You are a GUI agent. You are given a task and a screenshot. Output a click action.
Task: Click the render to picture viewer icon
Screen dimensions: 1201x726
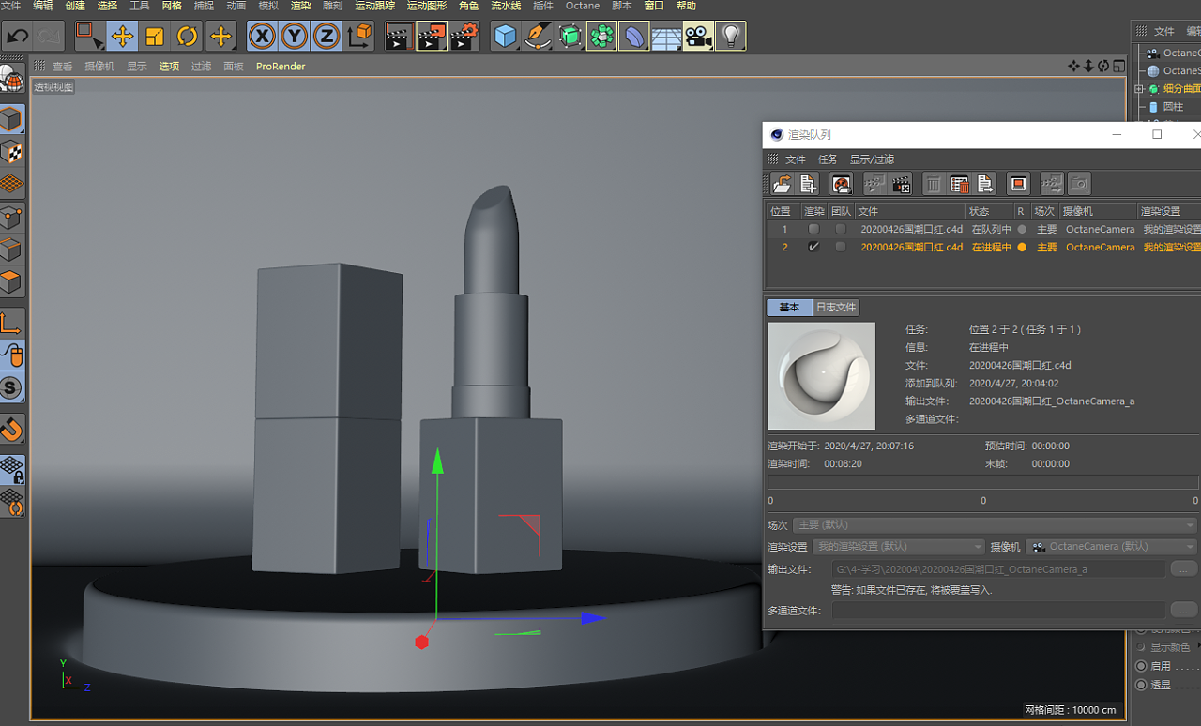click(432, 37)
